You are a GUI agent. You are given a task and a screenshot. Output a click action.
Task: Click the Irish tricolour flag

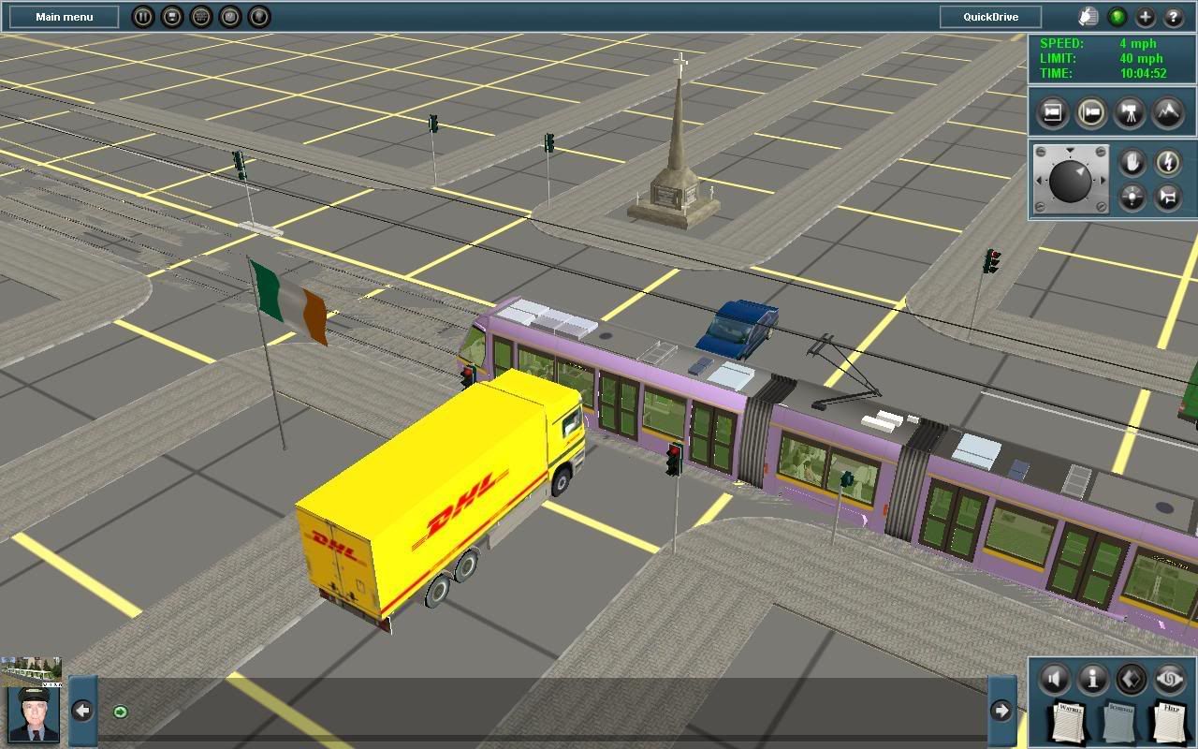pos(290,301)
